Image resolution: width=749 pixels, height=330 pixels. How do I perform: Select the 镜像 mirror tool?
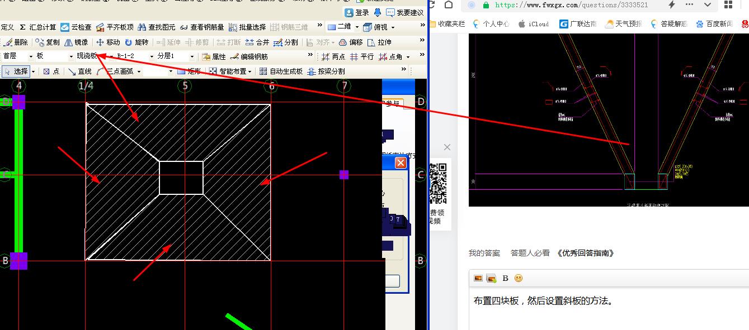76,42
